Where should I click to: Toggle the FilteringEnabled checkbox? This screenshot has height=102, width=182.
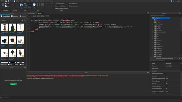[166, 81]
